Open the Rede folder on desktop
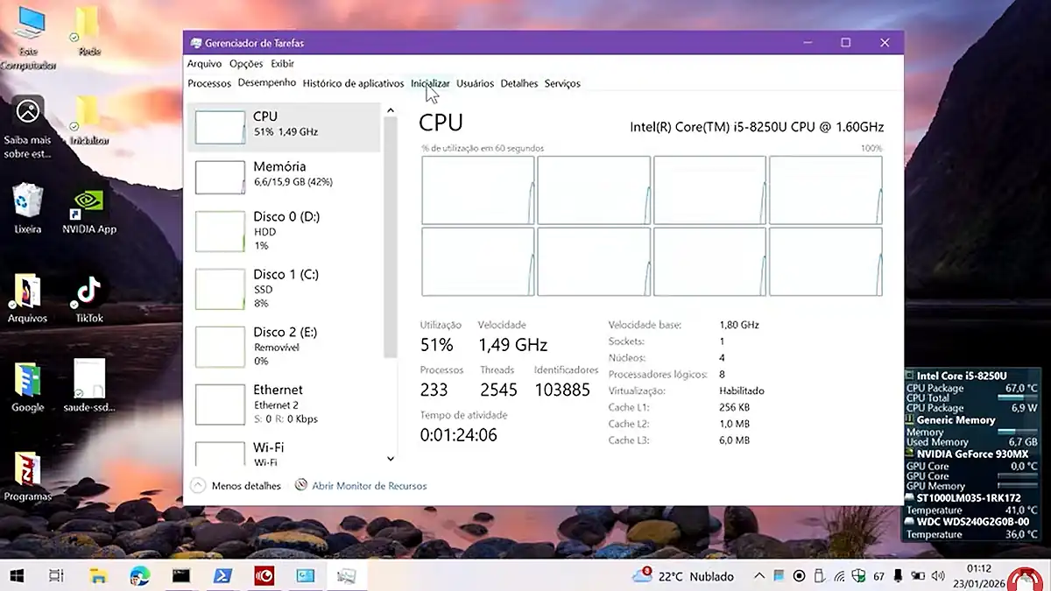The image size is (1051, 591). click(88, 32)
